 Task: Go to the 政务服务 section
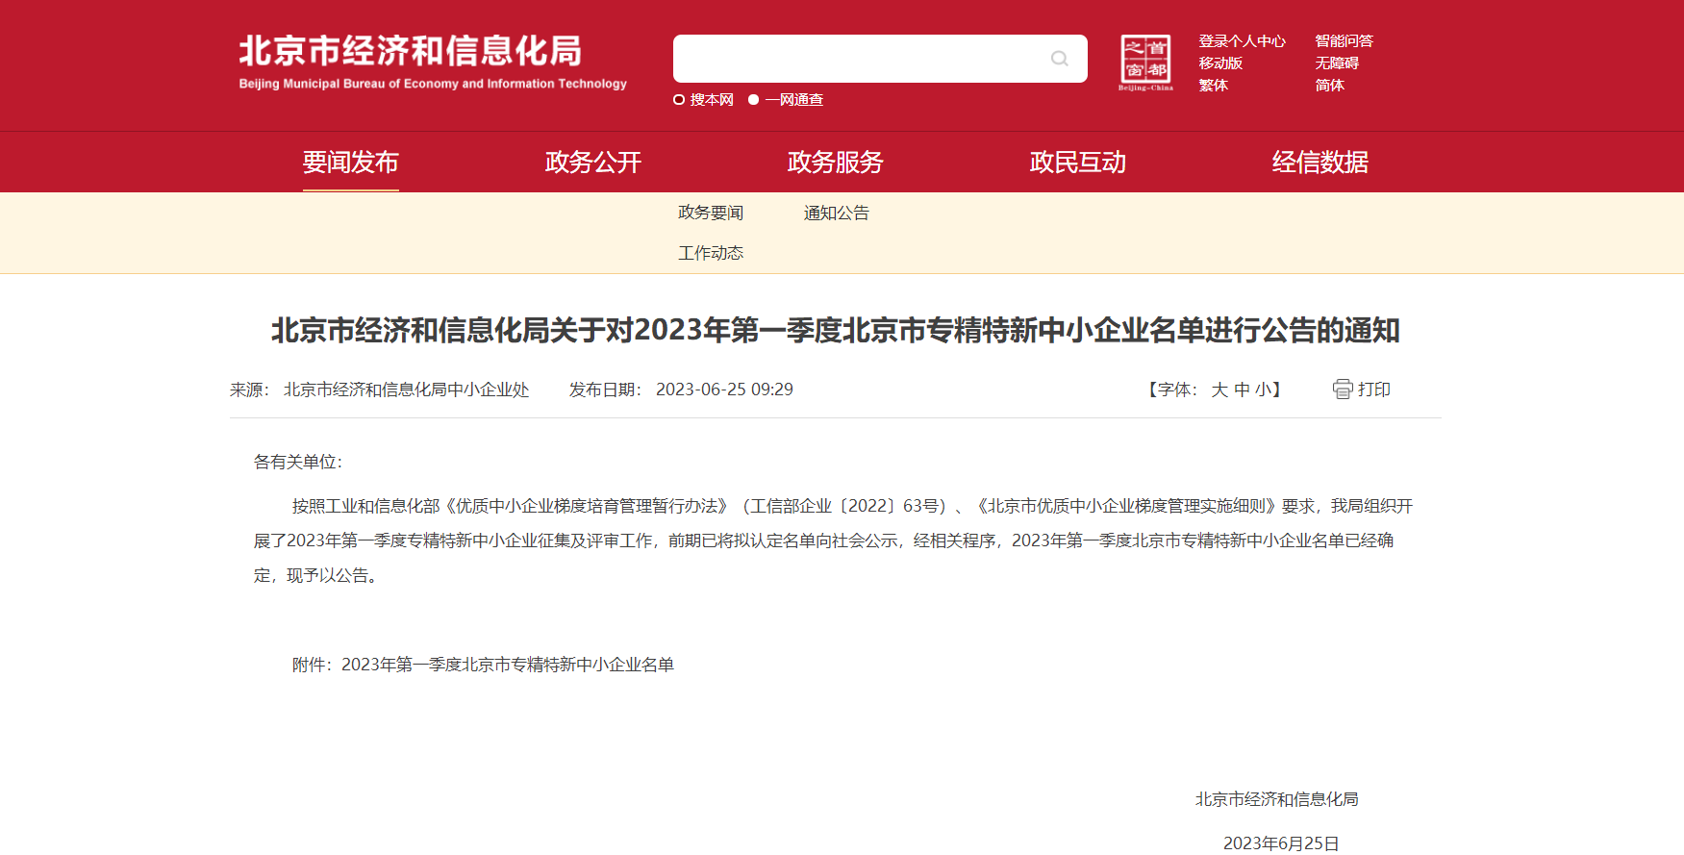836,163
